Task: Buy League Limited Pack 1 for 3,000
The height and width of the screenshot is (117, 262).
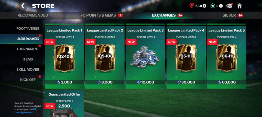Action: [64, 82]
